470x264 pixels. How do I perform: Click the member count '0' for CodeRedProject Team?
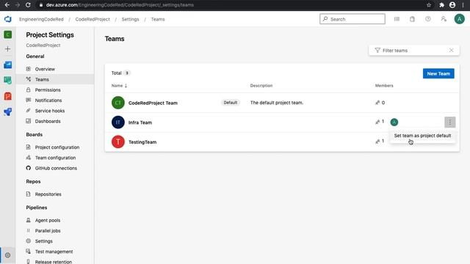click(383, 103)
